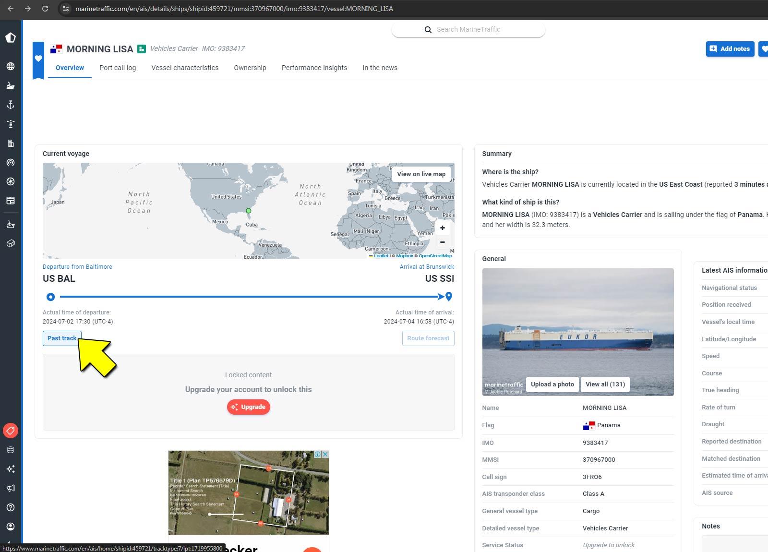Viewport: 768px width, 552px height.
Task: Click the Past track button
Action: pos(62,338)
